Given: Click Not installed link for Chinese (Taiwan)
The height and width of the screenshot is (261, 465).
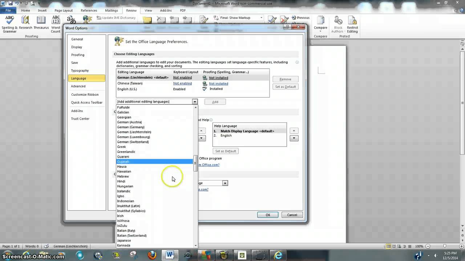Looking at the screenshot, I should (218, 83).
